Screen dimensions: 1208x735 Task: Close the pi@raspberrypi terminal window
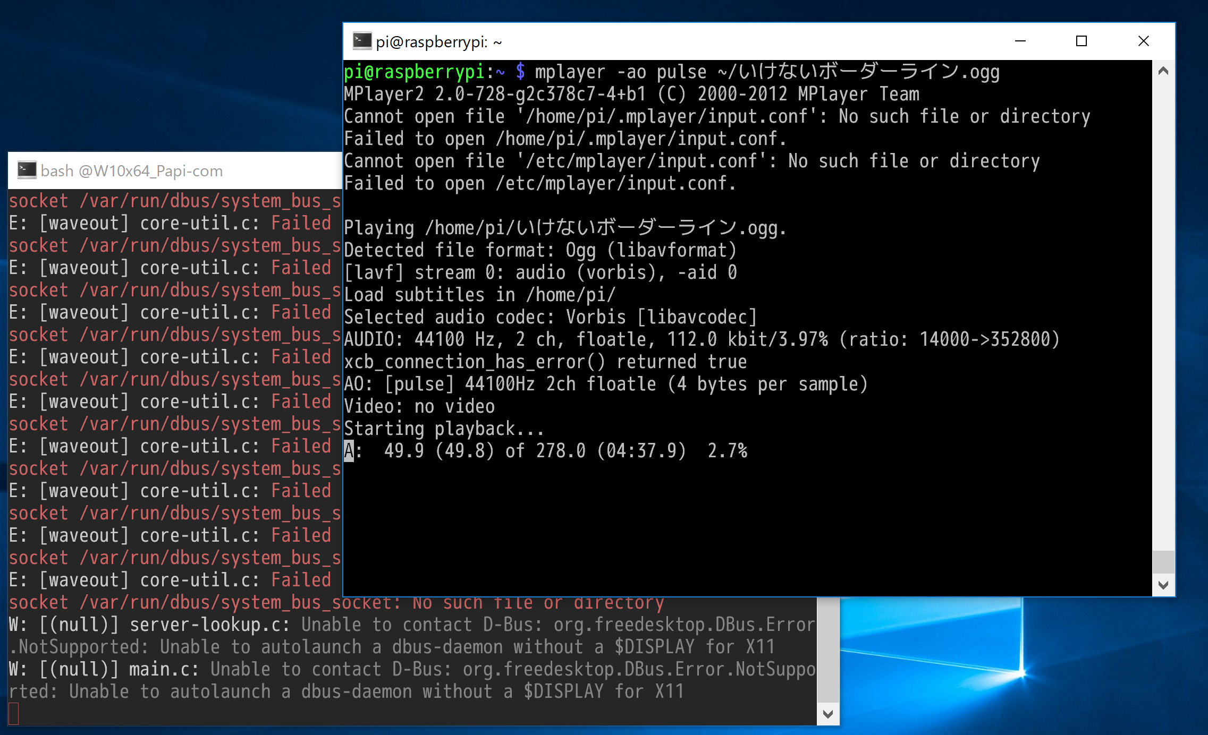pos(1143,41)
